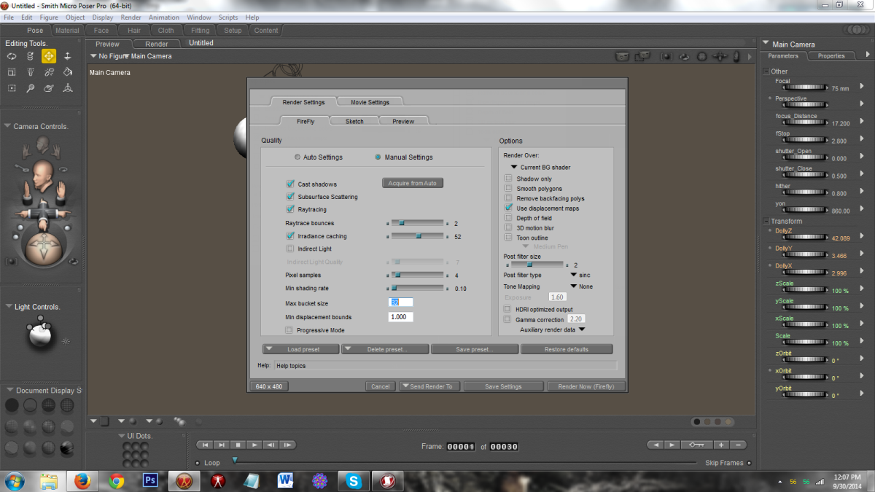Select the Taper editing tool
Viewport: 875px width, 492px height.
click(x=30, y=72)
